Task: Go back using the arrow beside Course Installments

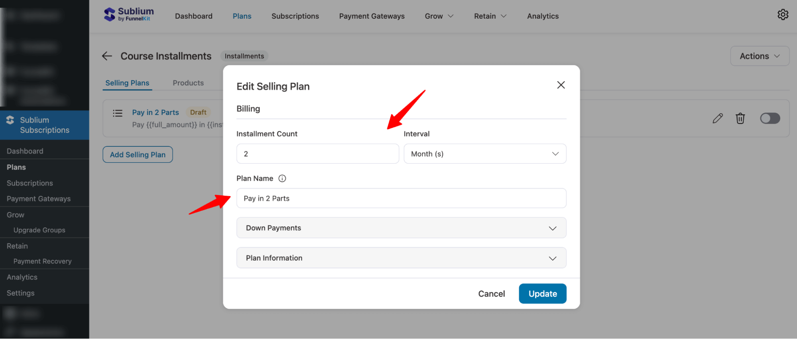Action: coord(107,56)
